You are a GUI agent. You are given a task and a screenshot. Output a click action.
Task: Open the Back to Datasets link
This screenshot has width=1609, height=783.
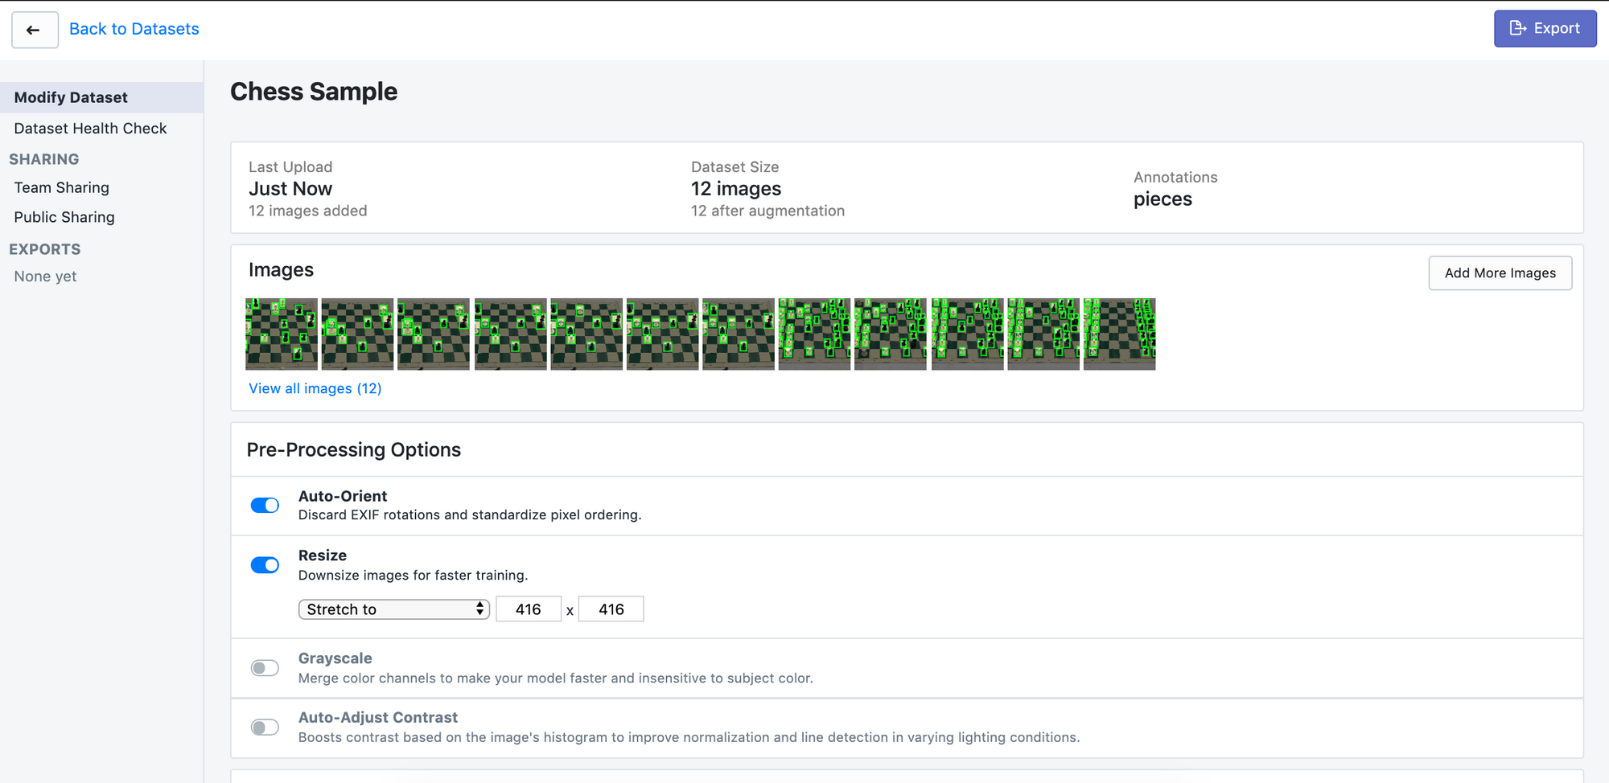[x=134, y=29]
